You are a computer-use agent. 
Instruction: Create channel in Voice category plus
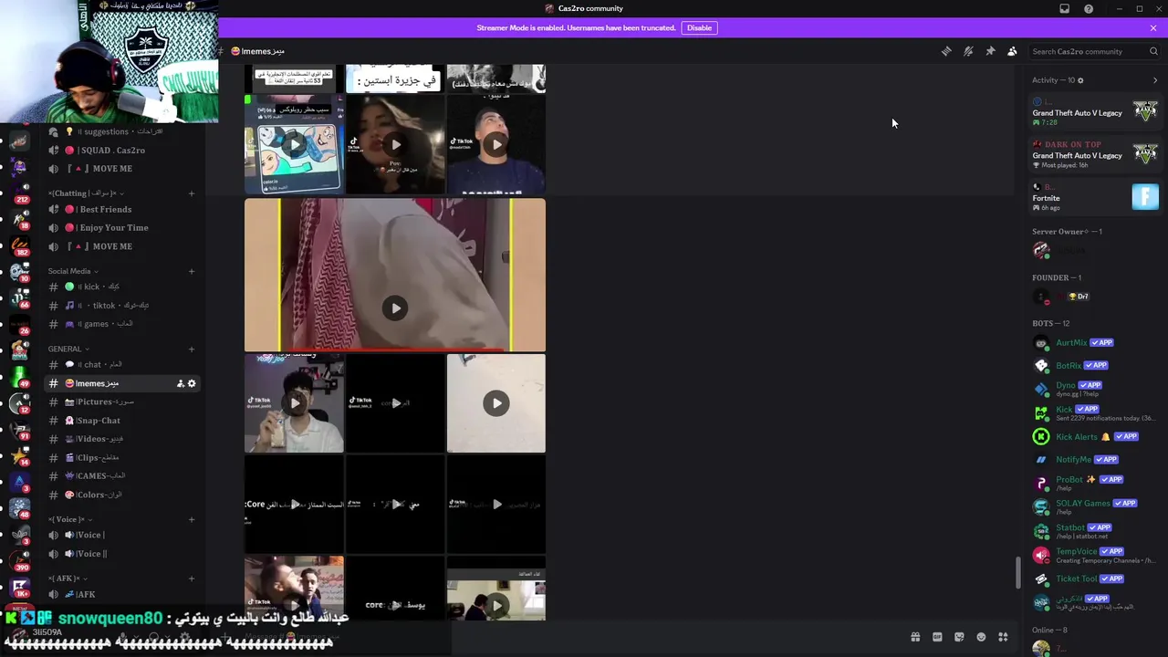click(192, 519)
